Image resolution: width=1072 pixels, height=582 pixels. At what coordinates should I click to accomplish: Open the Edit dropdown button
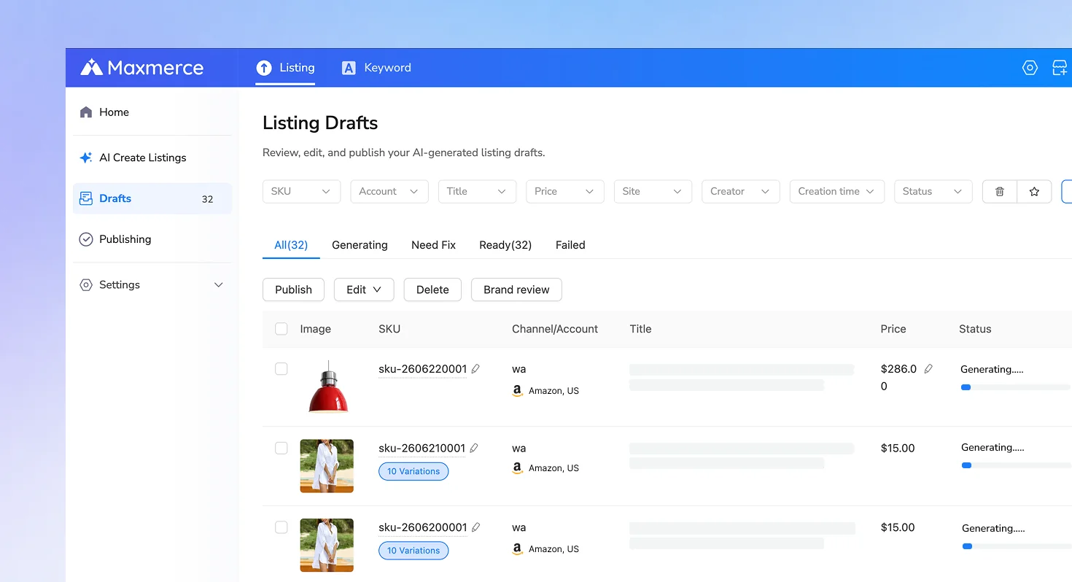pos(364,290)
